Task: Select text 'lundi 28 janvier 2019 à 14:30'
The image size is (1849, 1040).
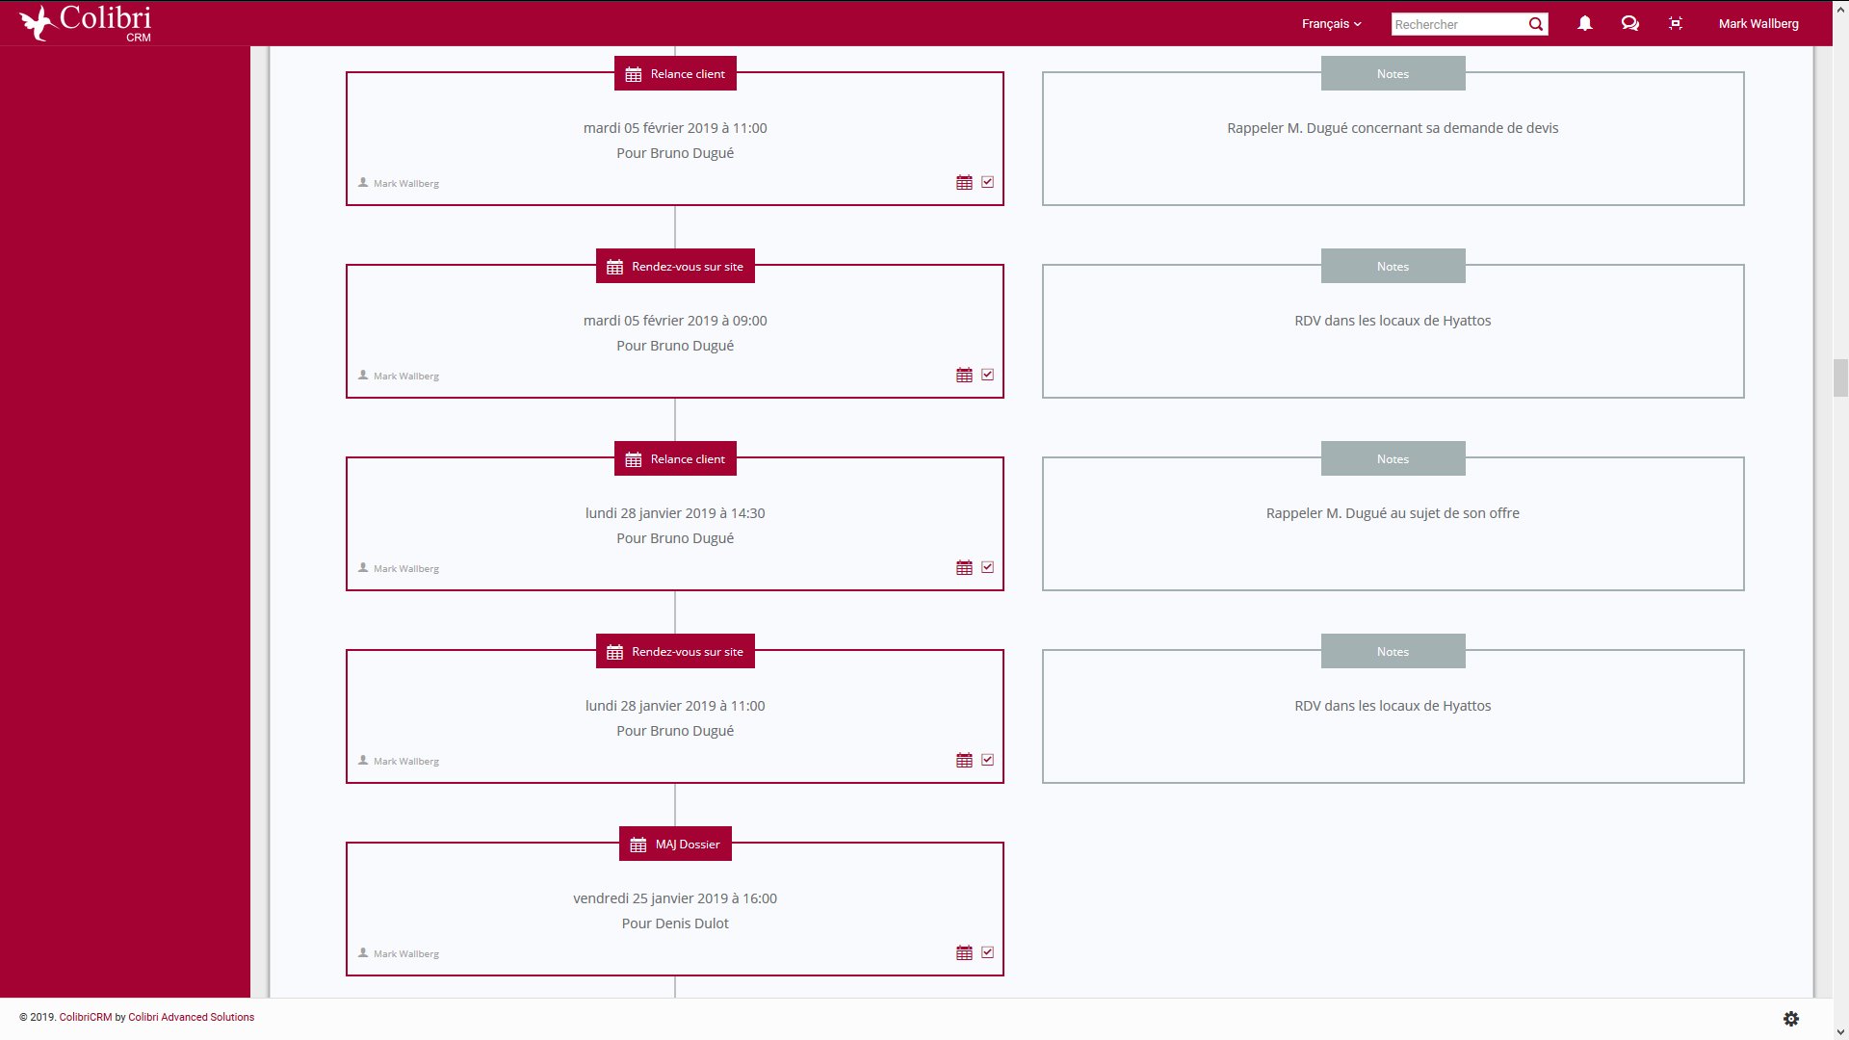Action: (675, 513)
